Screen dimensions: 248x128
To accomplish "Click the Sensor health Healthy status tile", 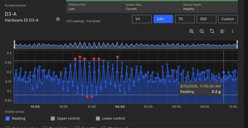I will tap(209, 7).
